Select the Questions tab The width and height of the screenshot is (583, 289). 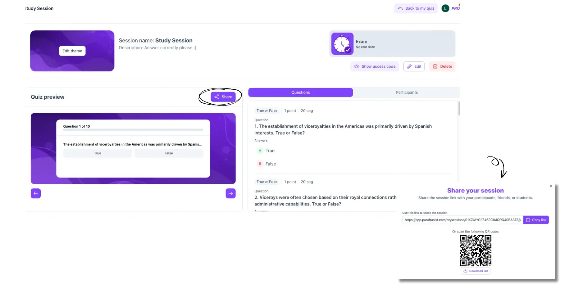click(300, 93)
